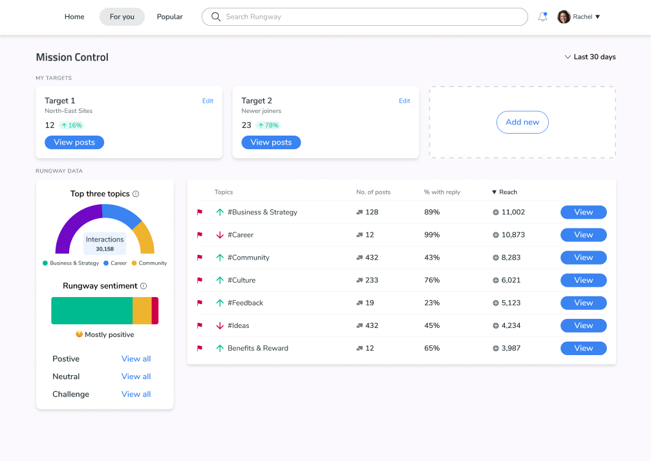Select the Home tab
The width and height of the screenshot is (651, 461).
click(74, 16)
